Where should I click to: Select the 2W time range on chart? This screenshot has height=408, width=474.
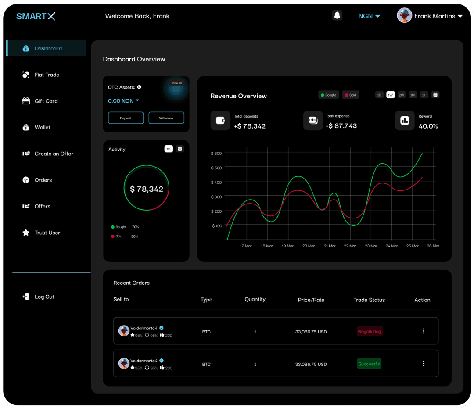point(402,95)
